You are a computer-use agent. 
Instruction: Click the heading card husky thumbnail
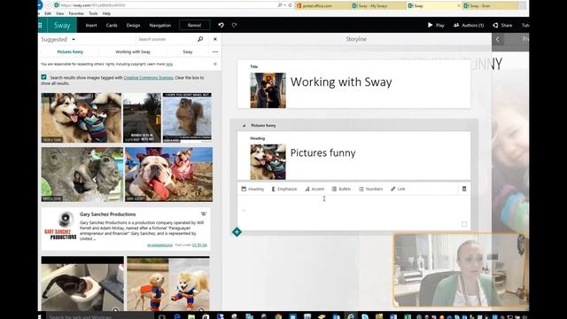click(268, 162)
